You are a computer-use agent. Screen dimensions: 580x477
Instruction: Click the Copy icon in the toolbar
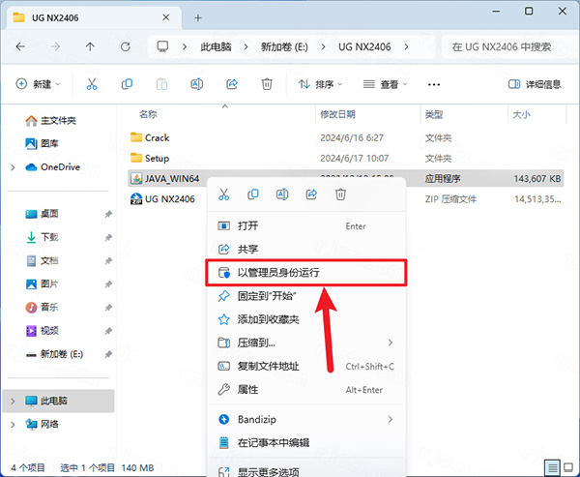(x=127, y=84)
